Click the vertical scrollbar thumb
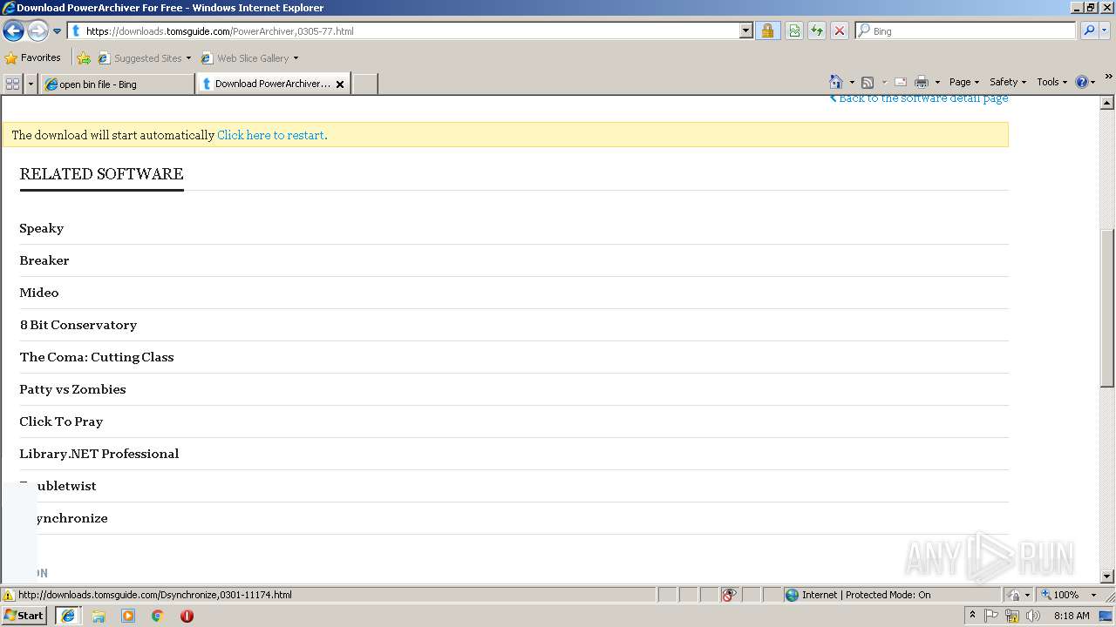Image resolution: width=1116 pixels, height=627 pixels. [1107, 307]
